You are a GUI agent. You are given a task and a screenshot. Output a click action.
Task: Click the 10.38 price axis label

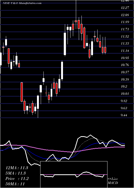(x=125, y=79)
